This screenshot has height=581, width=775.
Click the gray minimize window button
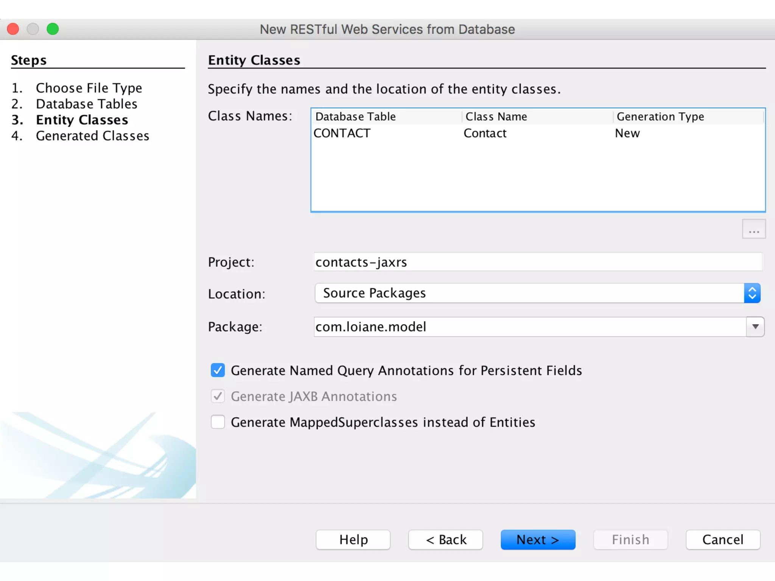[x=33, y=29]
